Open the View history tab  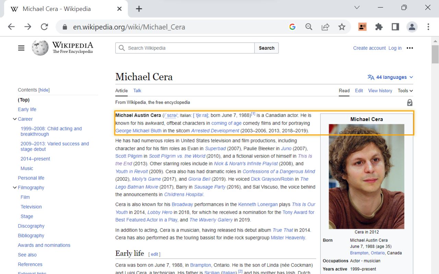click(380, 91)
